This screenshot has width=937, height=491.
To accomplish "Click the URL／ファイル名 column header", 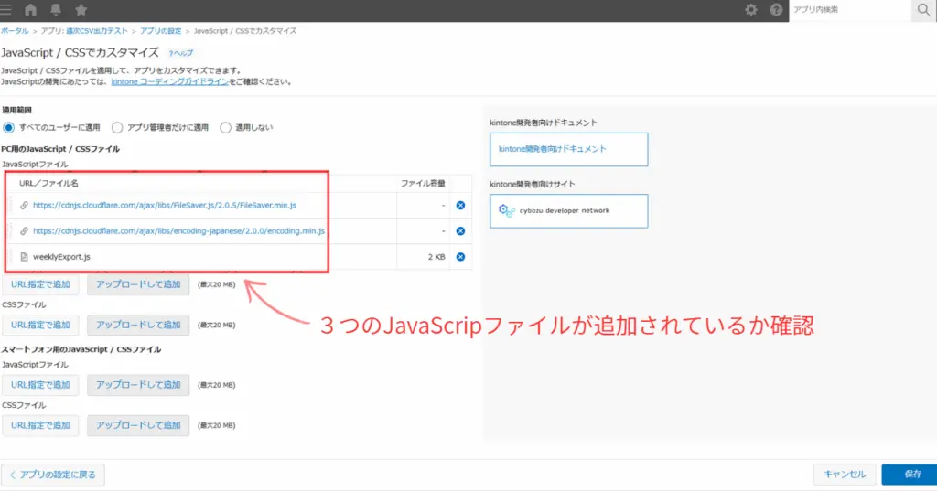I will [48, 184].
